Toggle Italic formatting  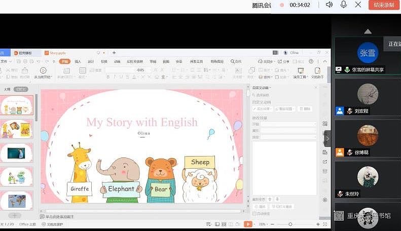click(114, 76)
